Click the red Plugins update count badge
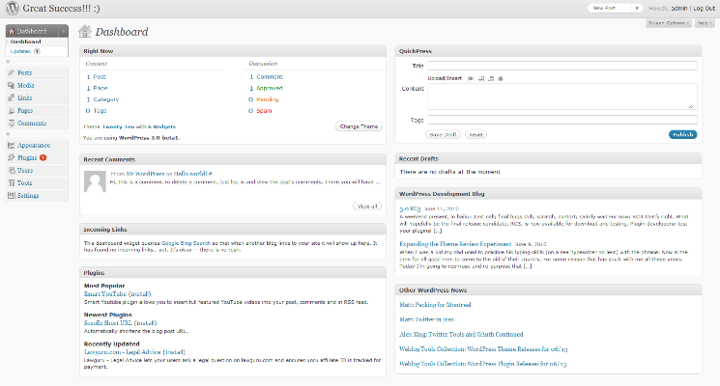This screenshot has width=720, height=386. coord(43,157)
